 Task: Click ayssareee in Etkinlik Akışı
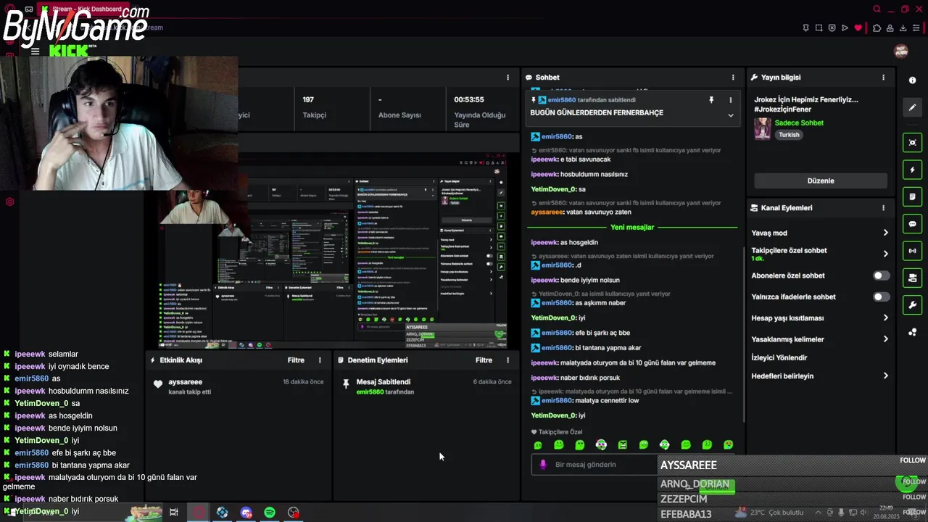[185, 382]
